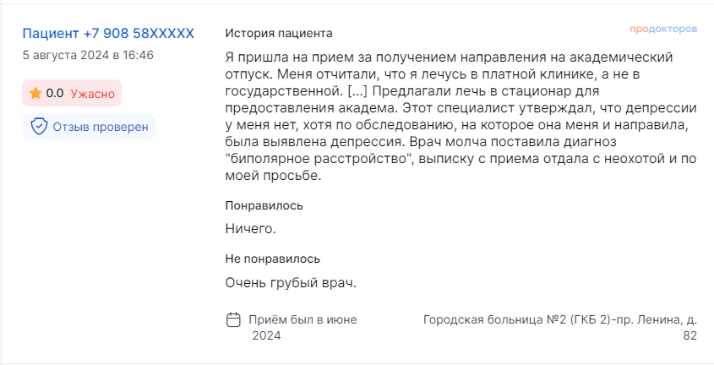Open patient profile Пациент +7 908 58XXXXX
Viewport: 714px width, 365px height.
click(x=108, y=34)
